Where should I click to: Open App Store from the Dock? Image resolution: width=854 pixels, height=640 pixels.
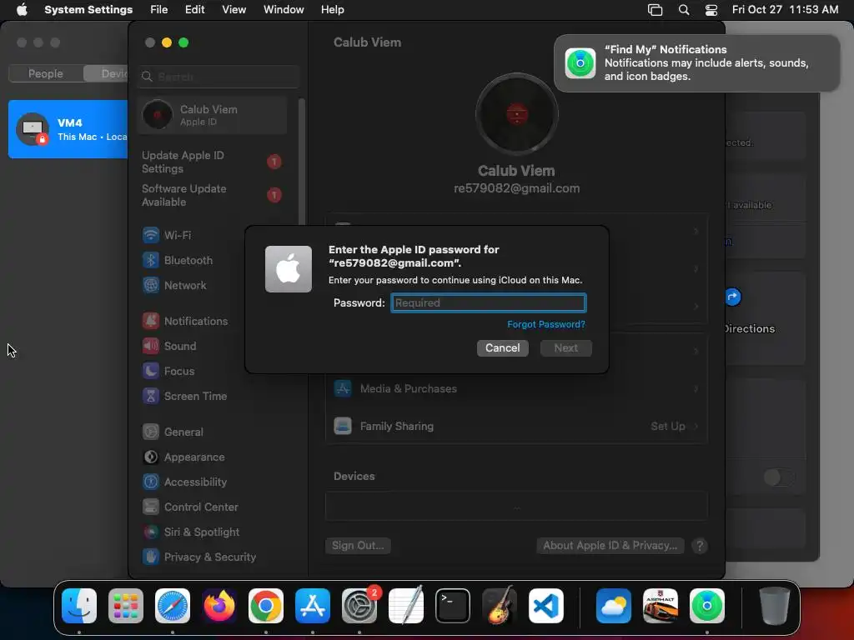click(x=313, y=606)
